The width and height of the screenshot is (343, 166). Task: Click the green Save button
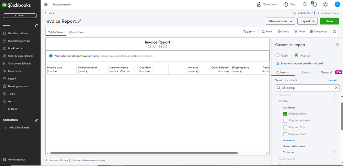329,21
